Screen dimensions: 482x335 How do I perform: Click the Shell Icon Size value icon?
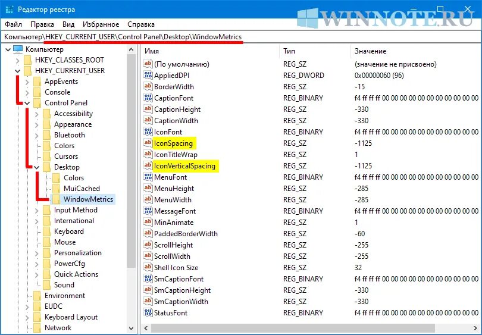pyautogui.click(x=148, y=268)
